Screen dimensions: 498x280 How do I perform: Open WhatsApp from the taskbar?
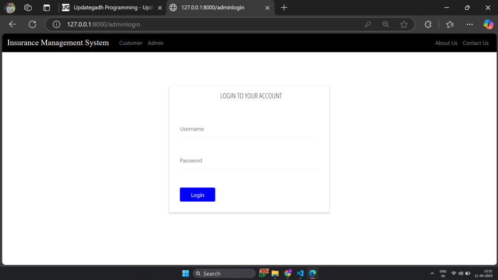click(263, 273)
